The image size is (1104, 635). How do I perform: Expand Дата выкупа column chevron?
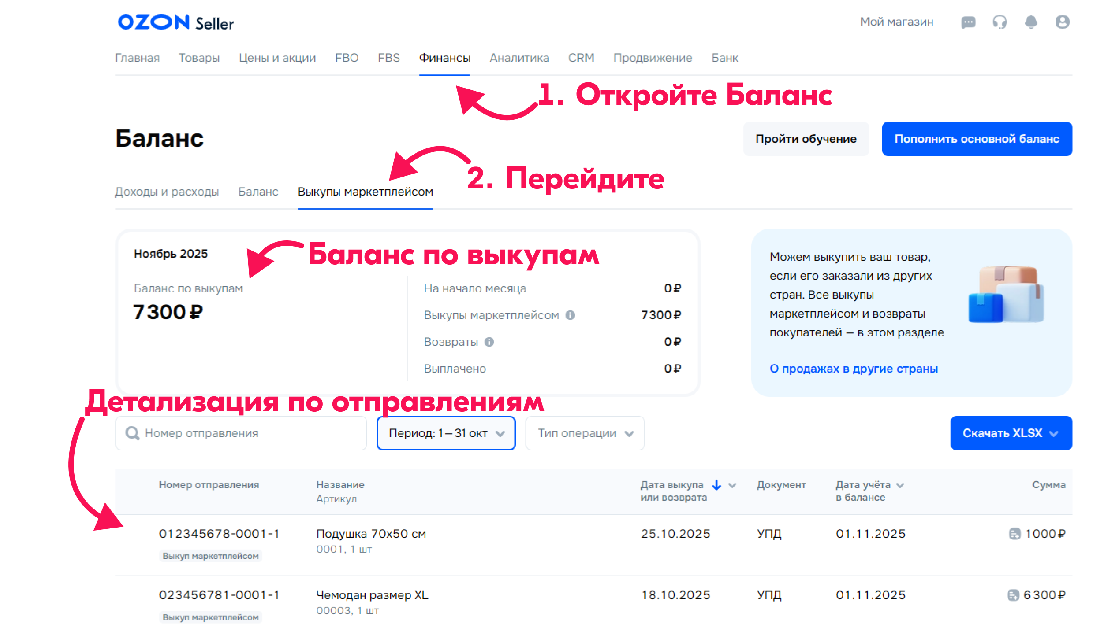(x=732, y=485)
